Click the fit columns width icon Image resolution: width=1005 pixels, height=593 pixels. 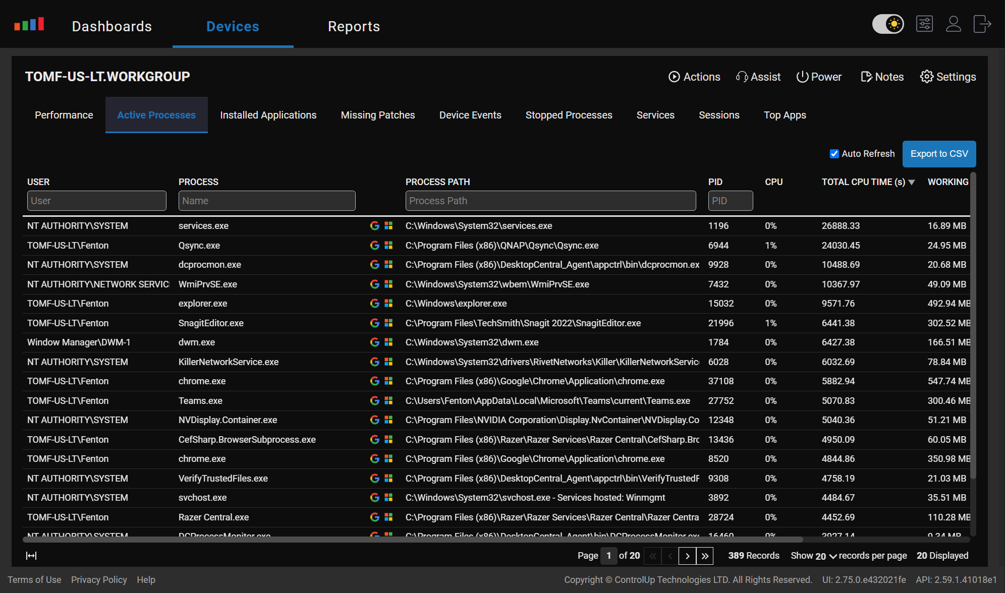(31, 556)
